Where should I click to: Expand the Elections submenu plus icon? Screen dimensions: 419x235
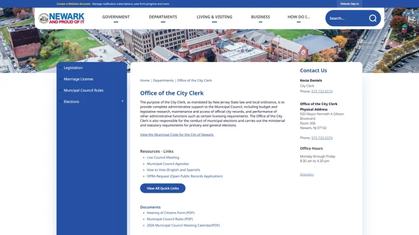[x=122, y=101]
